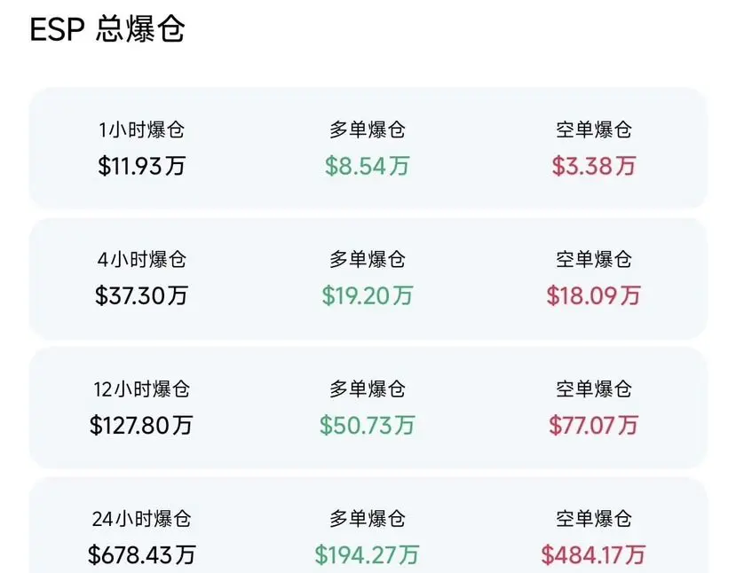Select the 4小时爆仓 label
The height and width of the screenshot is (573, 736).
pyautogui.click(x=141, y=260)
